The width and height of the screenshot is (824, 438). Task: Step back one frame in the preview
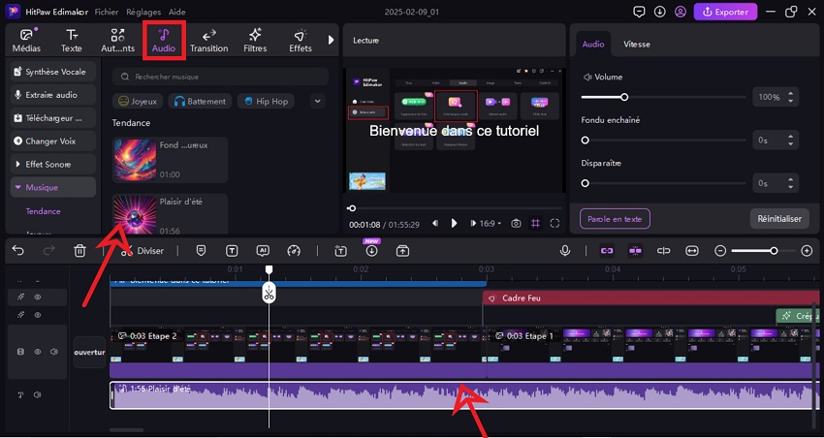point(435,224)
